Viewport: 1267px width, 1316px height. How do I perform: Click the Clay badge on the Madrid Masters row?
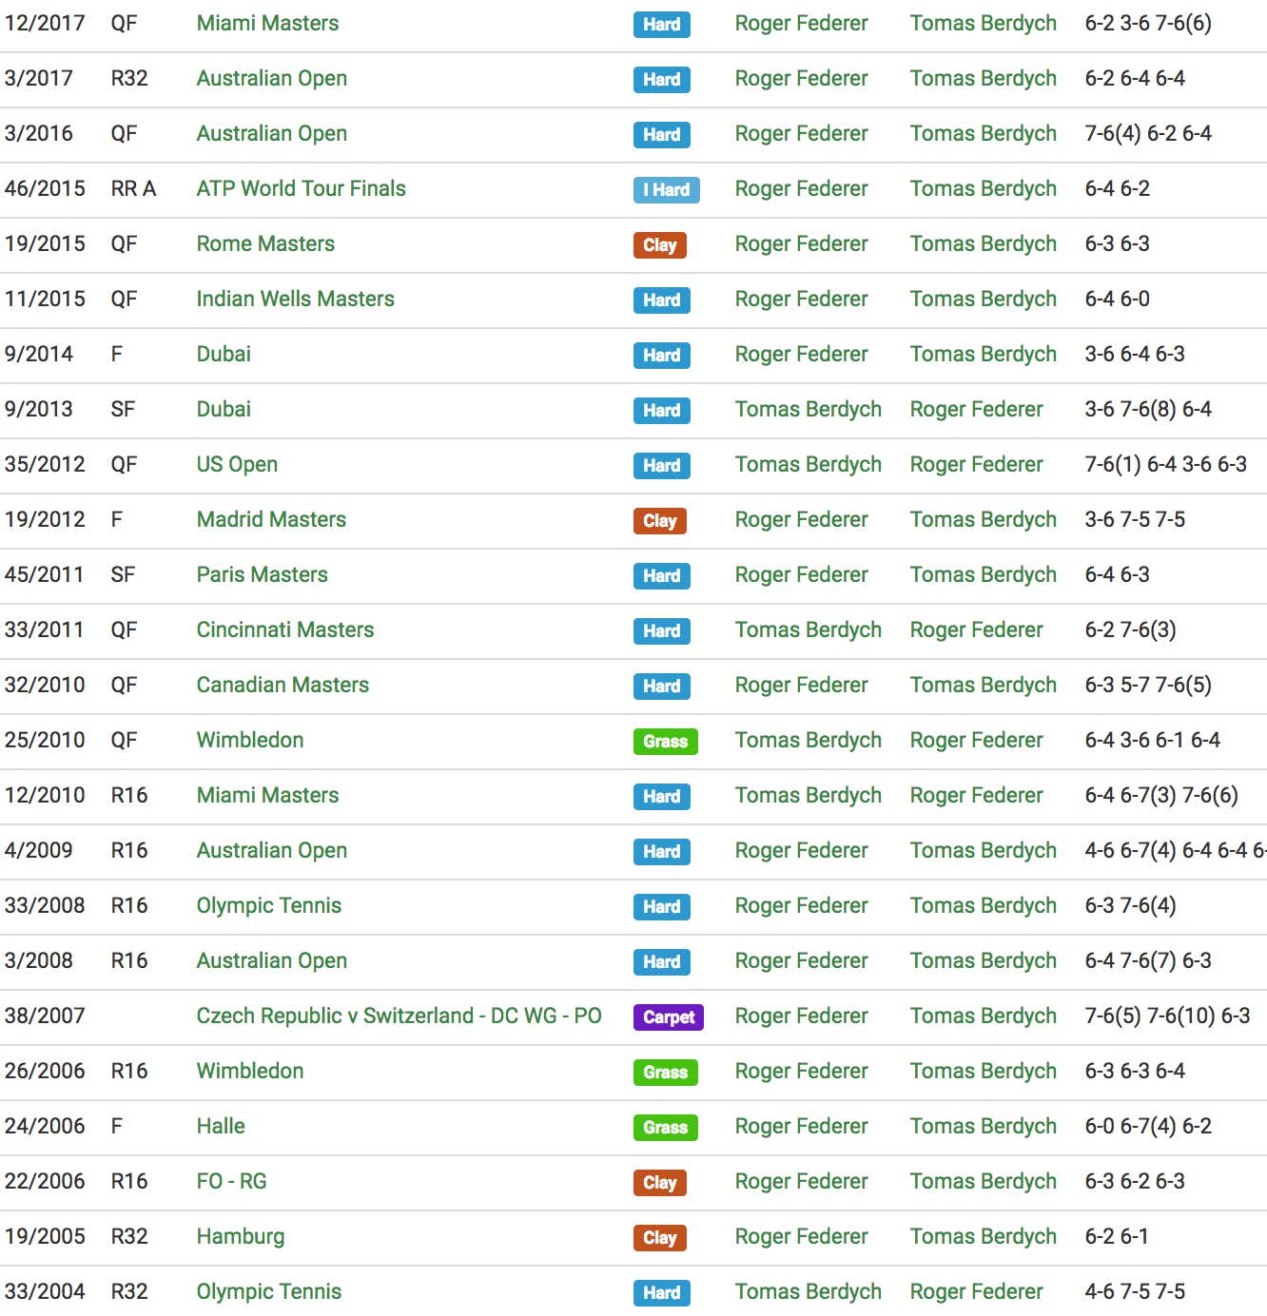point(659,521)
